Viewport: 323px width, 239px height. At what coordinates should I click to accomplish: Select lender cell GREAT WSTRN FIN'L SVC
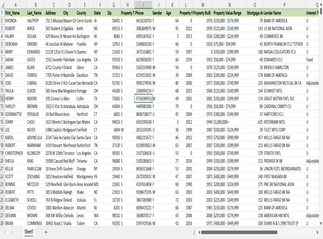click(284, 99)
